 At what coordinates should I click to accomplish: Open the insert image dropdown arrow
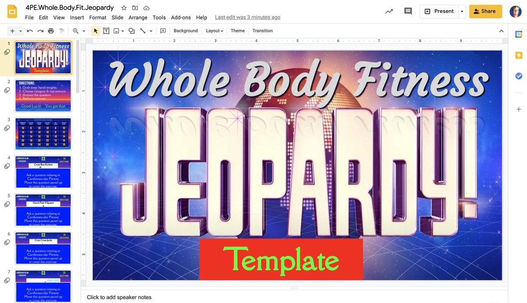pyautogui.click(x=123, y=31)
